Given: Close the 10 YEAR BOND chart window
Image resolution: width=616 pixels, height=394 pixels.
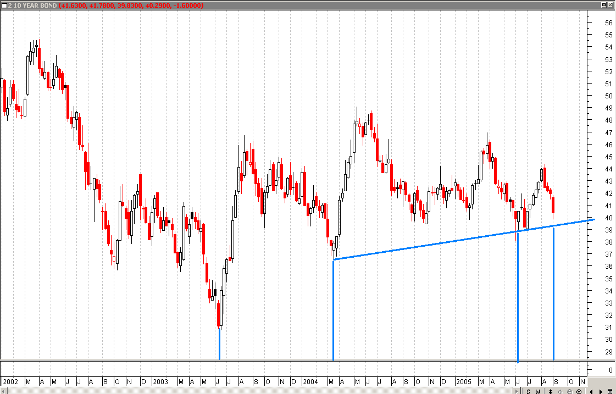Looking at the screenshot, I should [x=610, y=5].
